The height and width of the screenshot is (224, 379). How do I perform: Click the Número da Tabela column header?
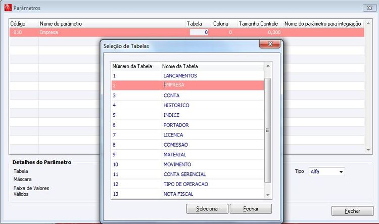(x=136, y=66)
